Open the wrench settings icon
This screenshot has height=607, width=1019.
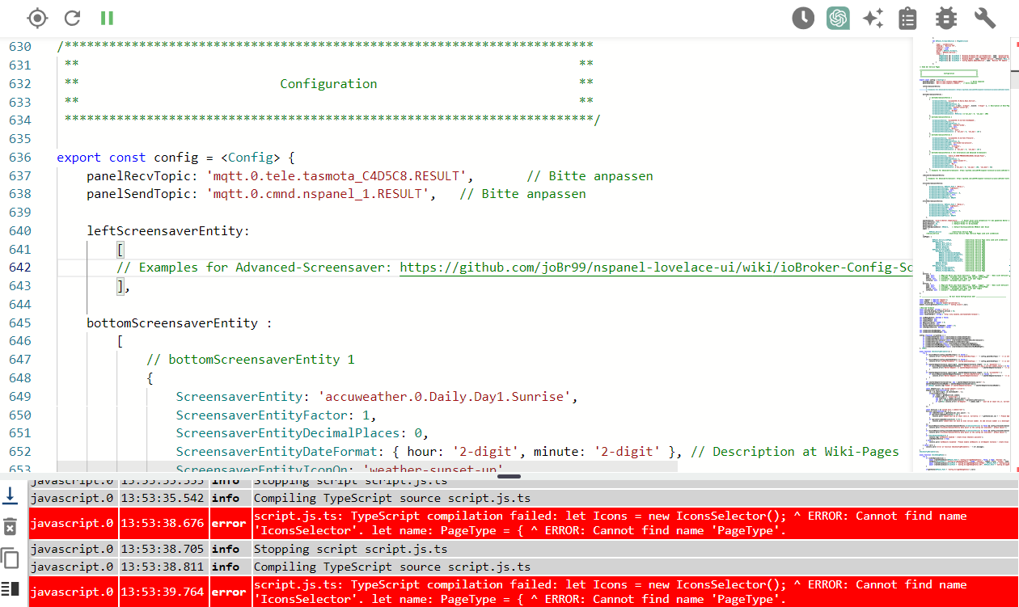coord(984,18)
